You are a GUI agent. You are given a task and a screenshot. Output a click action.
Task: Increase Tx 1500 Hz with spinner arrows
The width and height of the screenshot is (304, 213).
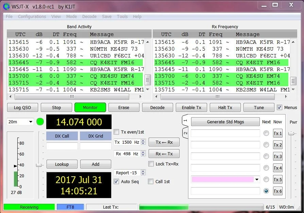143,141
